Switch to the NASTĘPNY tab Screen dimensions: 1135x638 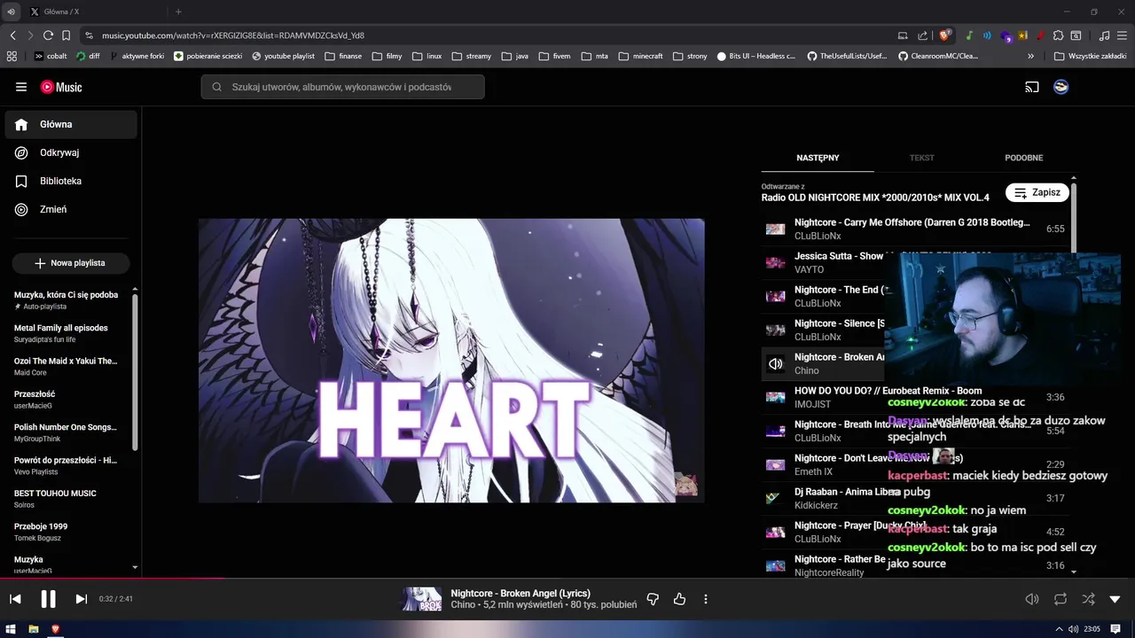click(818, 158)
